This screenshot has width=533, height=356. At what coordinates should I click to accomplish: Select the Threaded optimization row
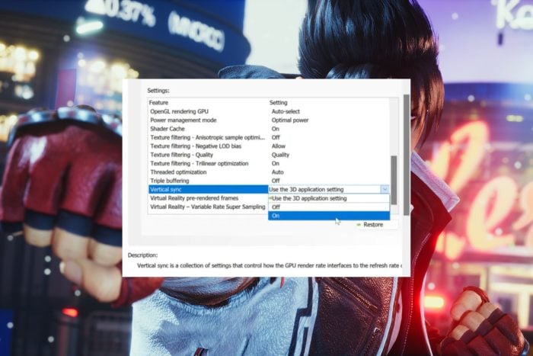coord(269,172)
